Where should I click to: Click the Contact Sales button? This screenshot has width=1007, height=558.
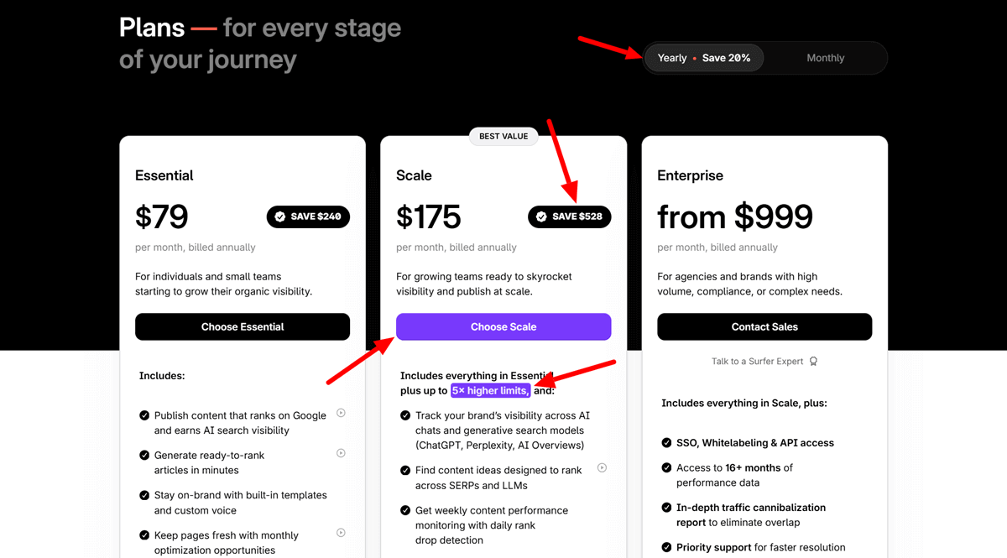pyautogui.click(x=764, y=326)
